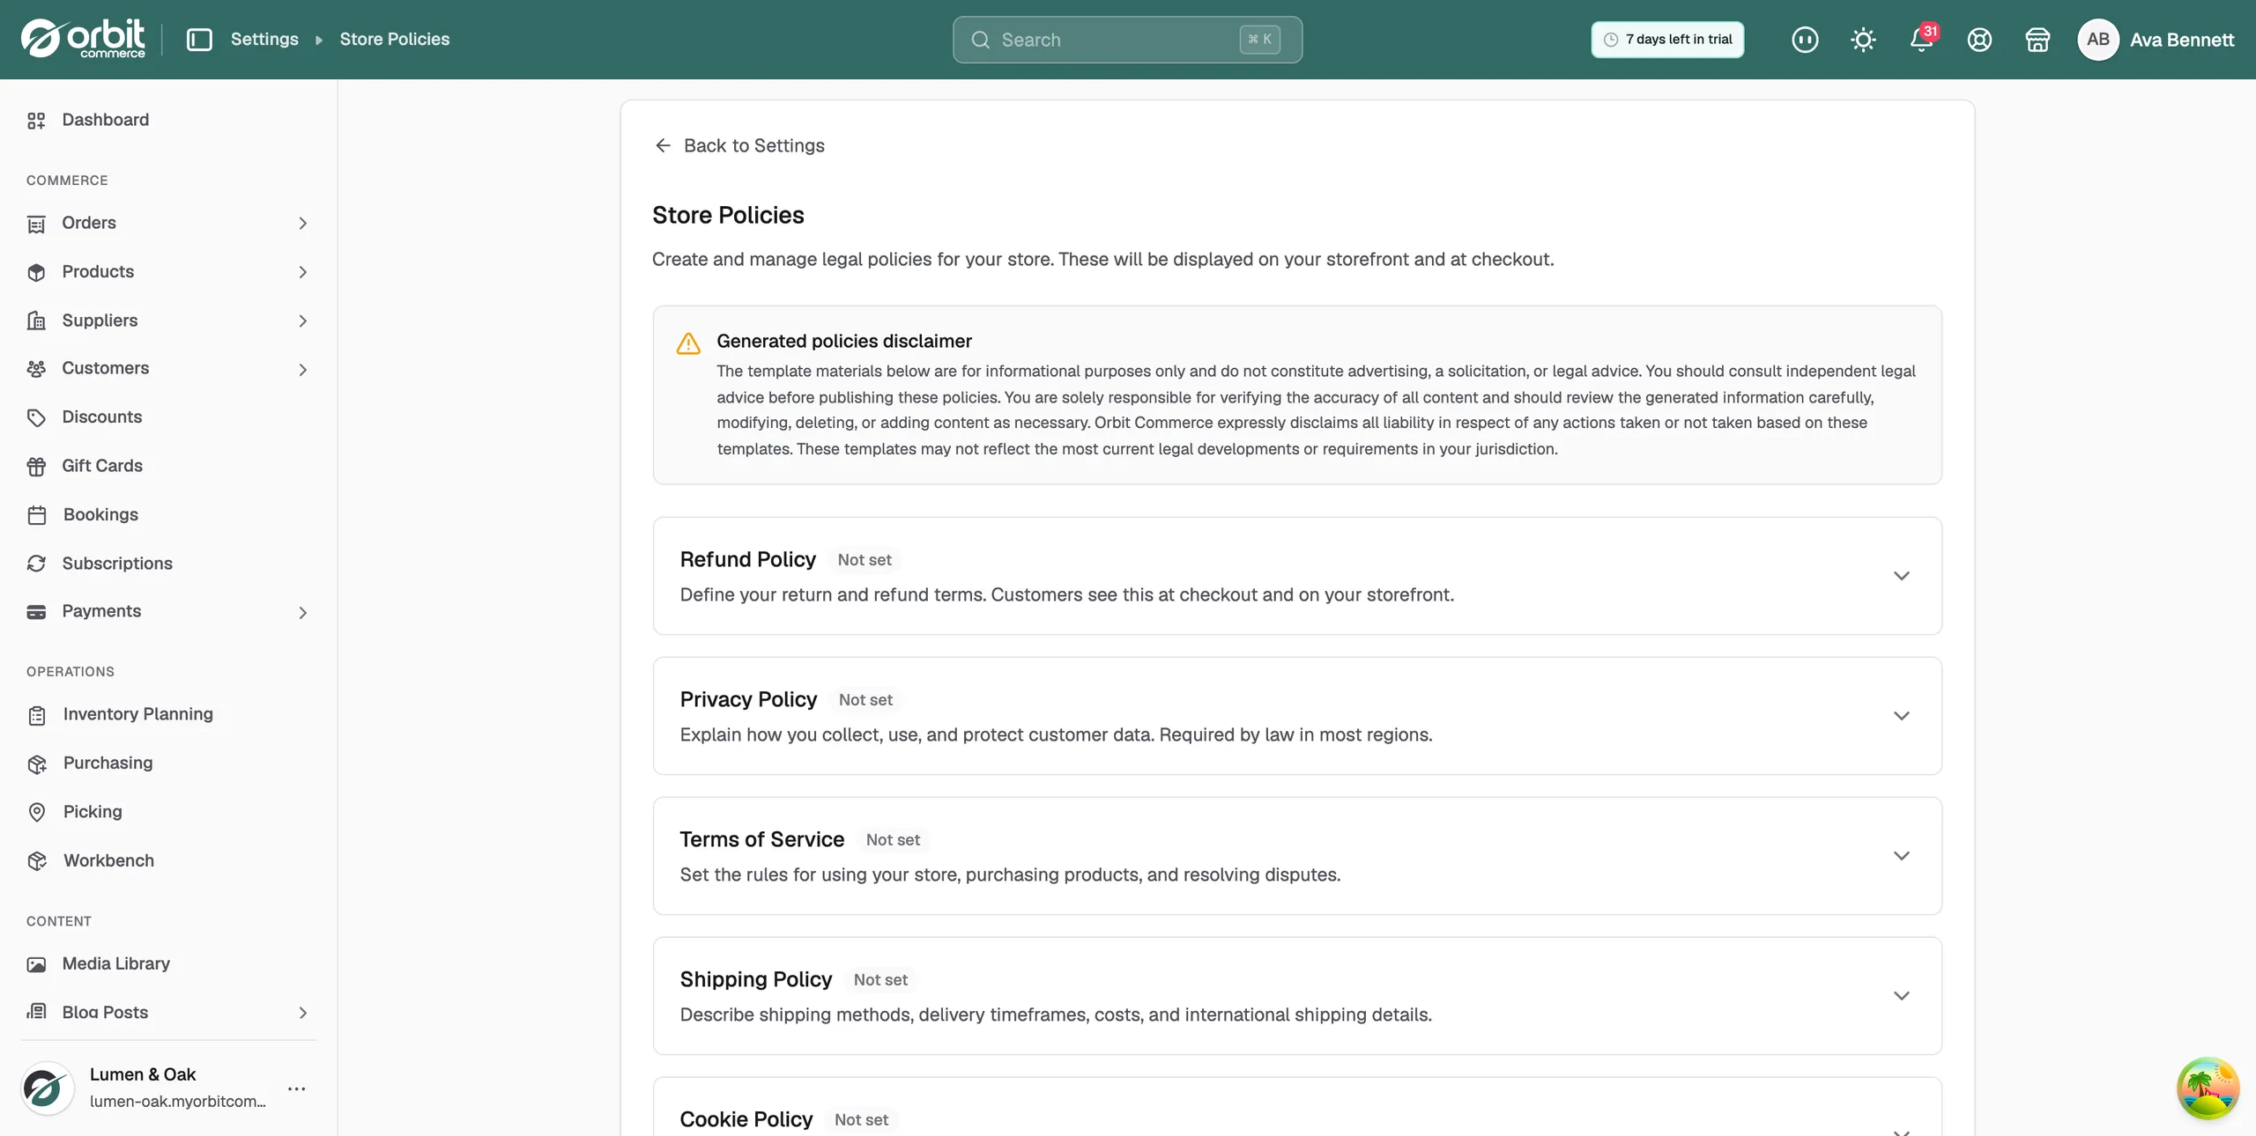Click the Store Policies breadcrumb

395,39
